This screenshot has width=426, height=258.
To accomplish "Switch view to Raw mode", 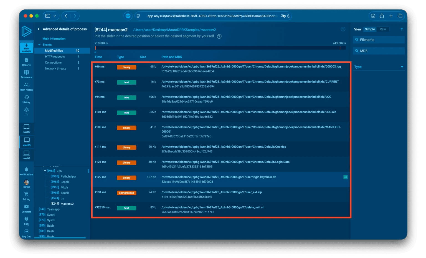I will pos(383,29).
